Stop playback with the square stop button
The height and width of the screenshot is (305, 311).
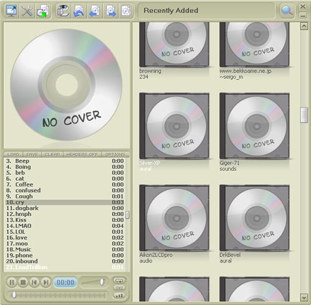click(23, 283)
